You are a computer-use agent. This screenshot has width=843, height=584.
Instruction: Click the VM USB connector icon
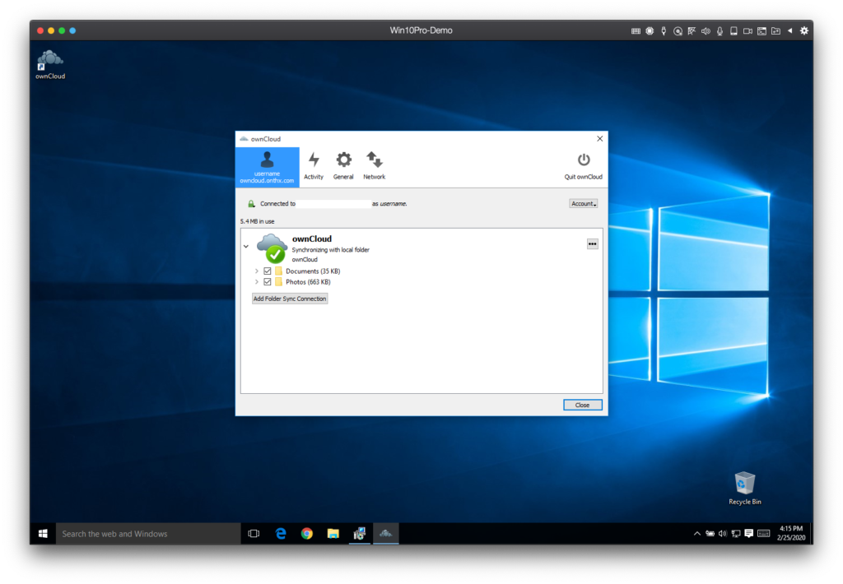click(664, 31)
